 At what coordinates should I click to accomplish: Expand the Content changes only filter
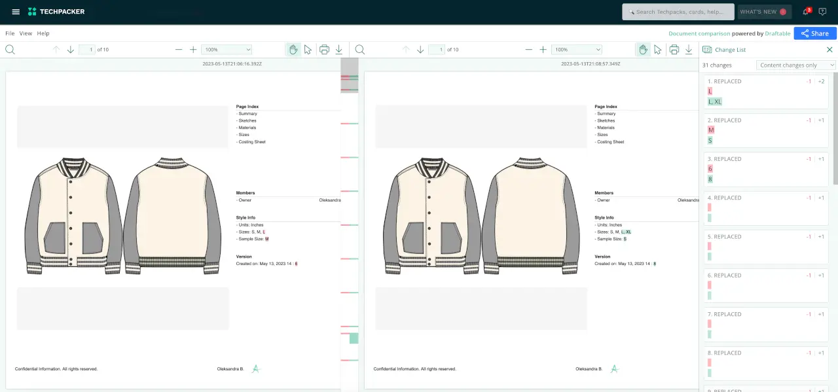click(x=796, y=65)
